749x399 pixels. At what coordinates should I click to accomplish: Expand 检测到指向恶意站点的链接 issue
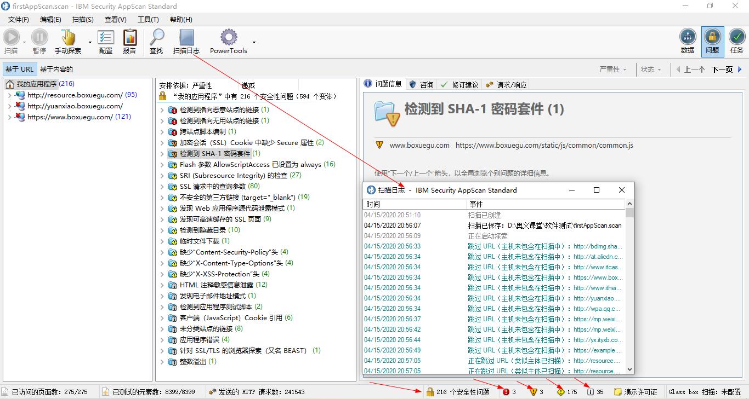[162, 110]
